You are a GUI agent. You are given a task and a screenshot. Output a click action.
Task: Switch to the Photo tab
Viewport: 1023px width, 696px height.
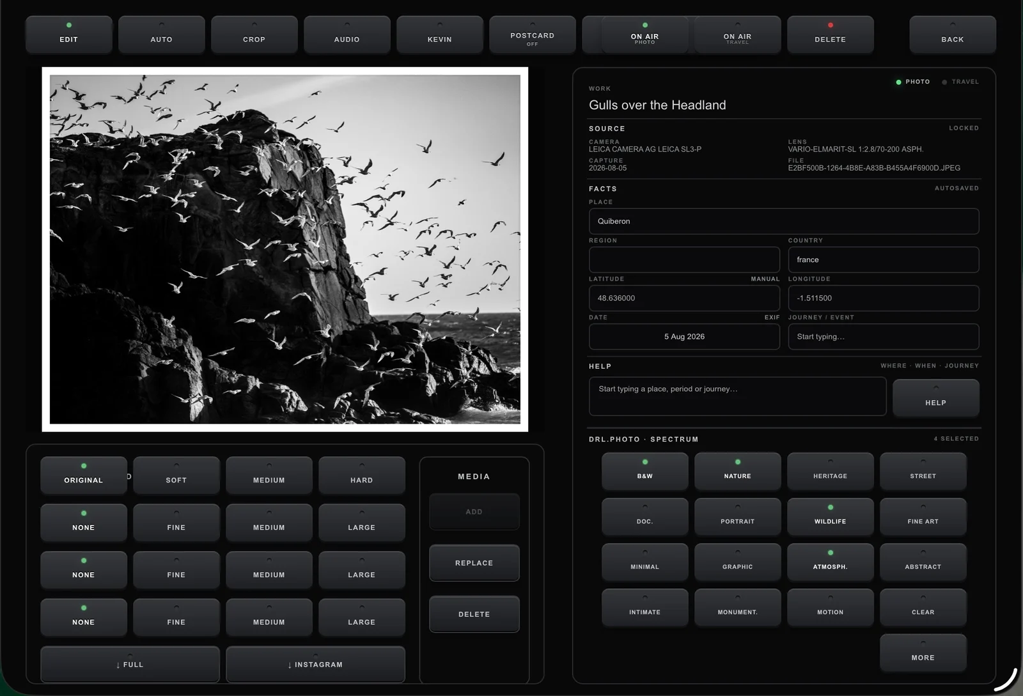(913, 82)
